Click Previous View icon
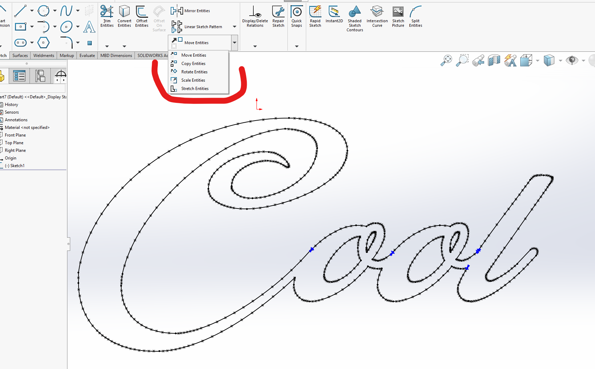The image size is (595, 369). click(x=478, y=60)
